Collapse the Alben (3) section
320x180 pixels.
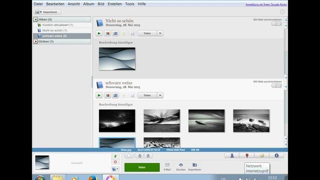36,19
